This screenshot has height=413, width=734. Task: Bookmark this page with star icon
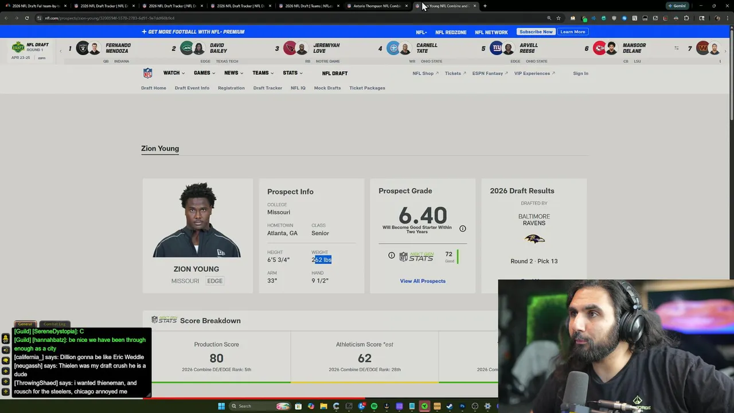point(559,18)
